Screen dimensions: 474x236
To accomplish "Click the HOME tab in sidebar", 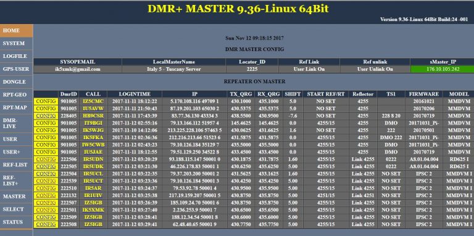I will pyautogui.click(x=16, y=30).
